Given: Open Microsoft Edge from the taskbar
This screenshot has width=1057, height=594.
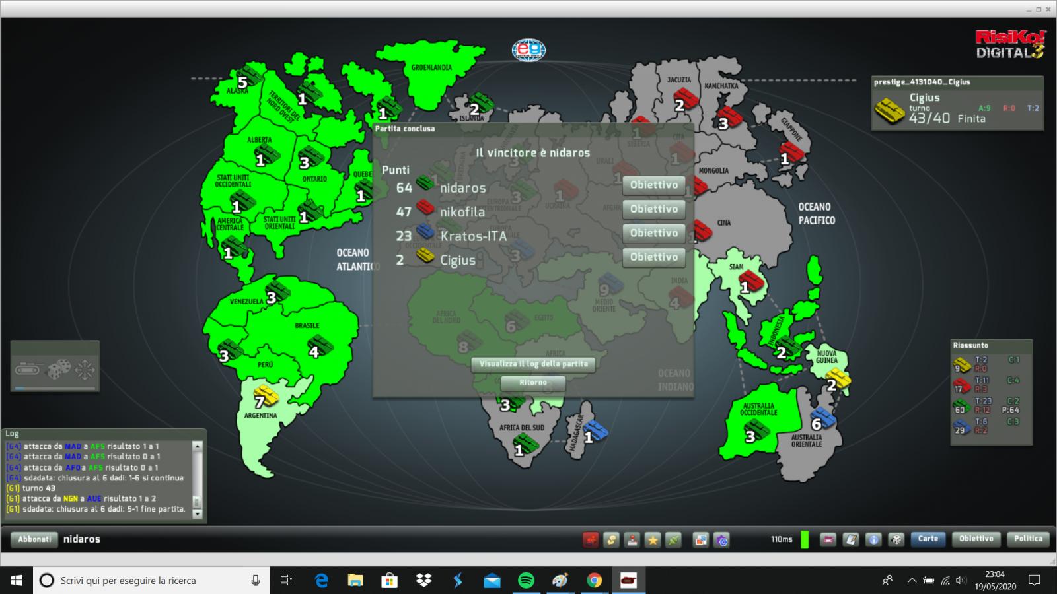Looking at the screenshot, I should [321, 580].
